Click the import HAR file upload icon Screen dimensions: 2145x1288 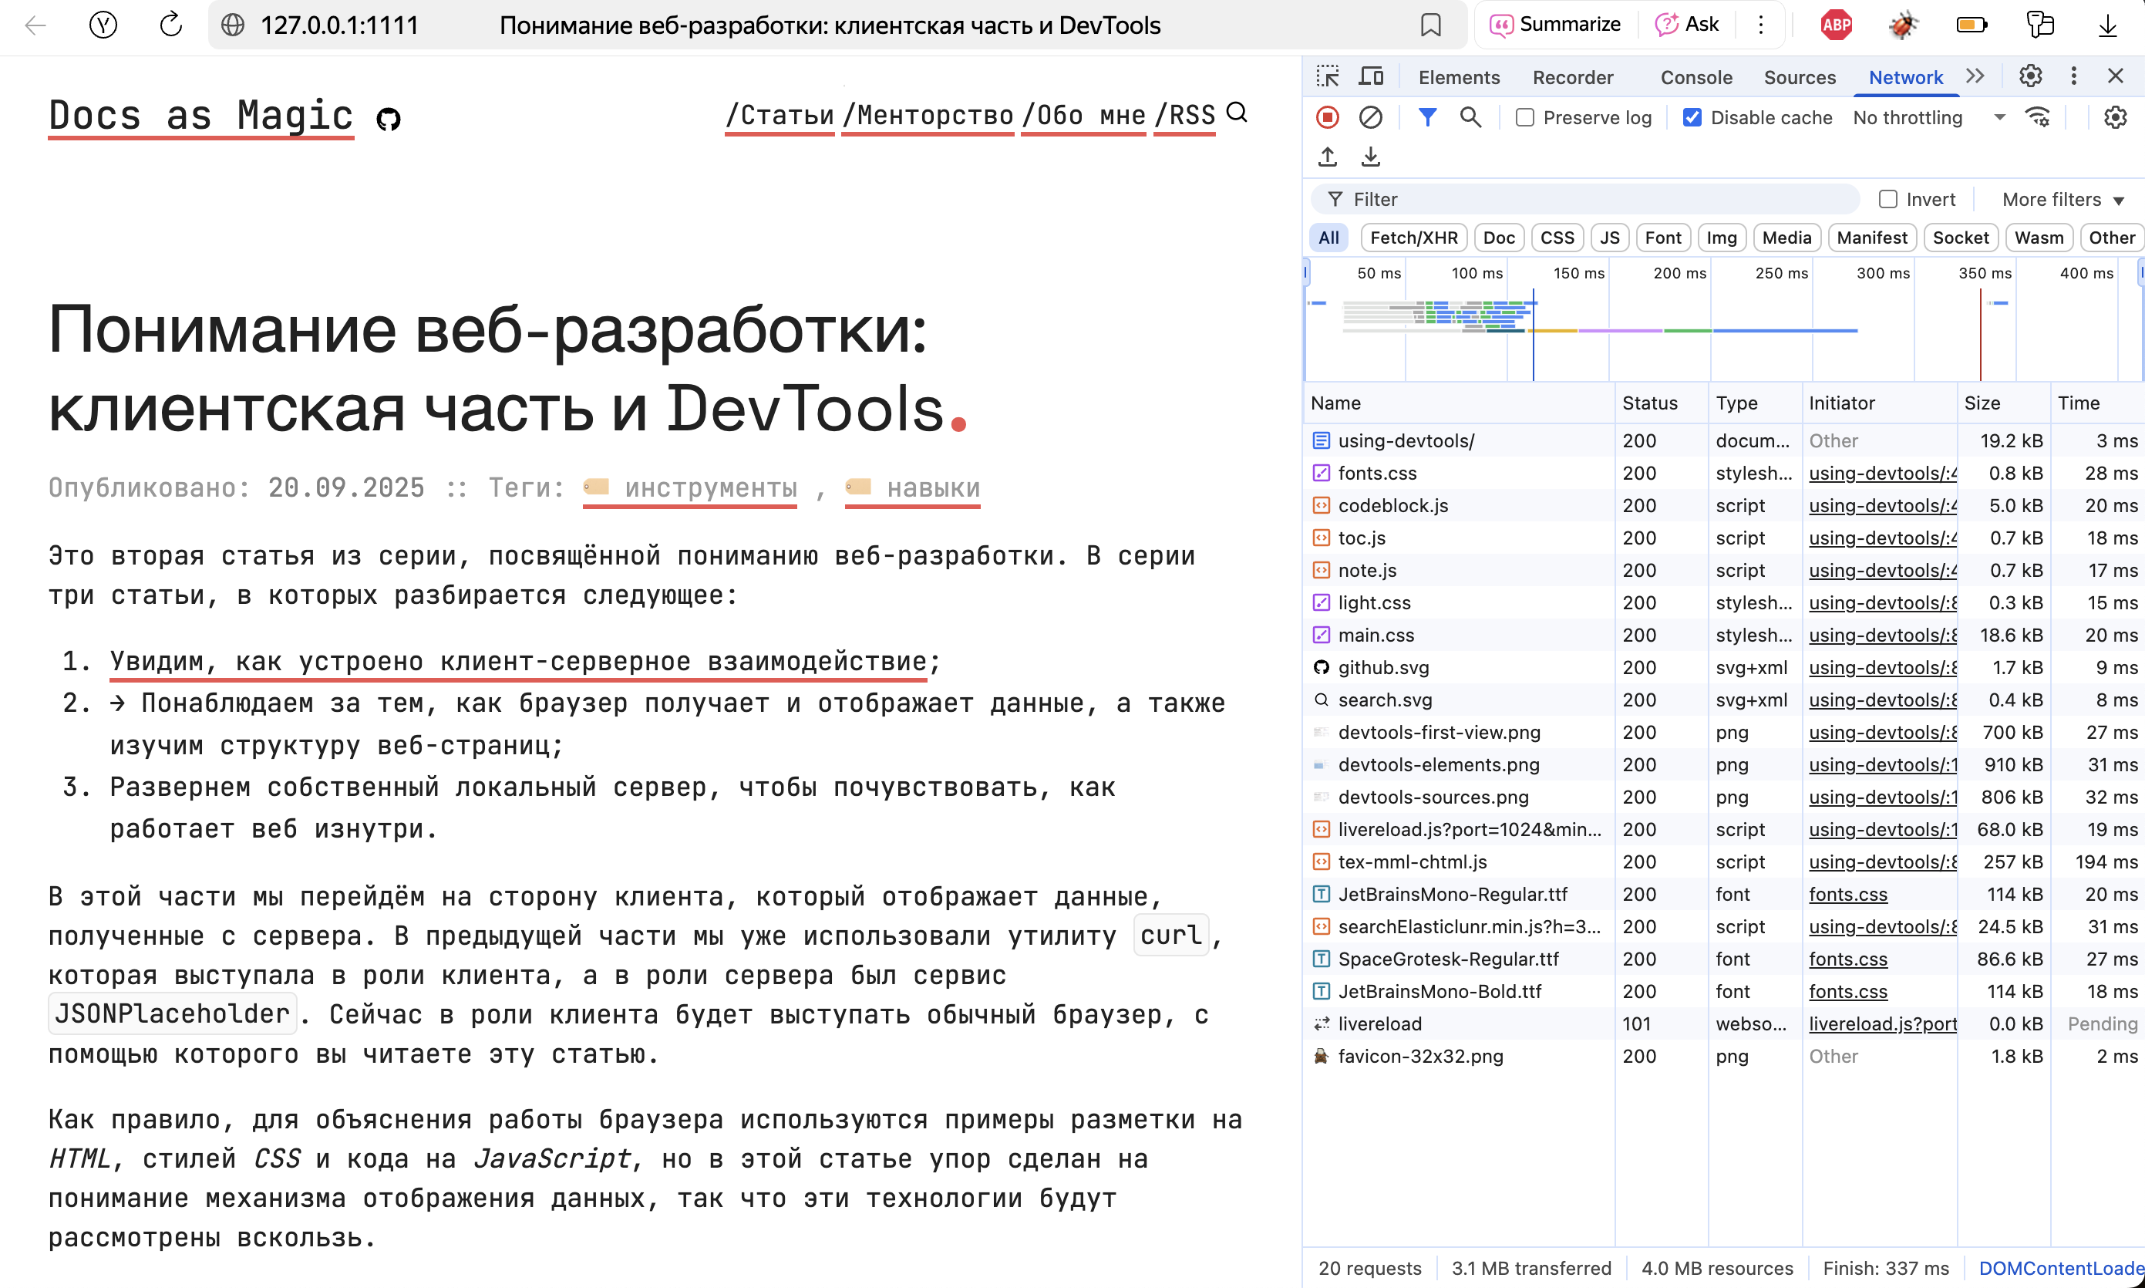[1327, 157]
